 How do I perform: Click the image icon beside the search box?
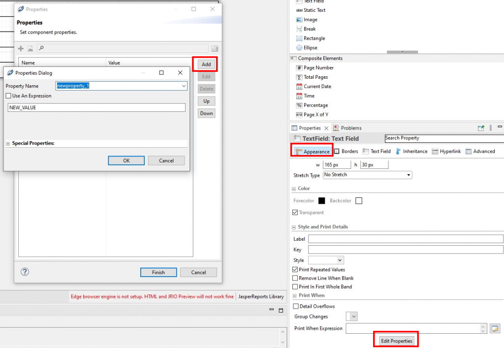click(x=30, y=49)
